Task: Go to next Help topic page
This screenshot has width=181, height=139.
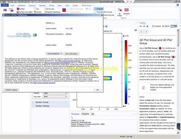Action: pos(146,32)
